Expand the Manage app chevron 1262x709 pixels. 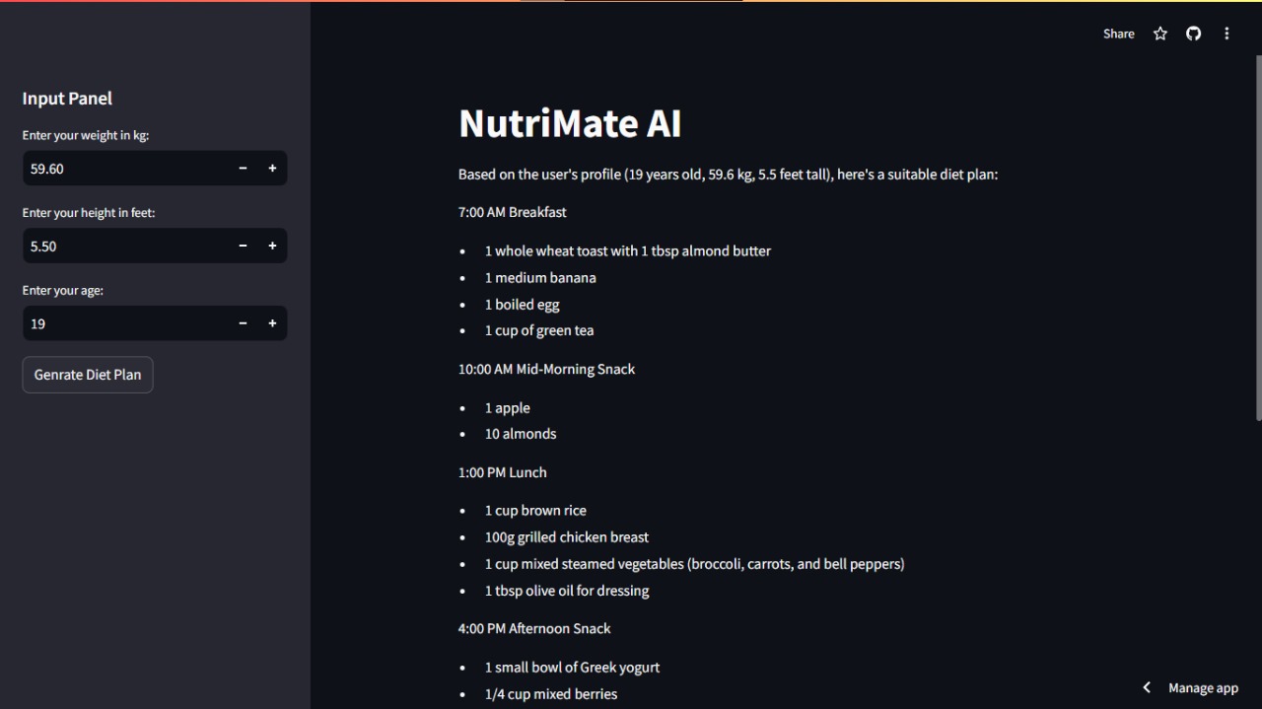pos(1147,687)
